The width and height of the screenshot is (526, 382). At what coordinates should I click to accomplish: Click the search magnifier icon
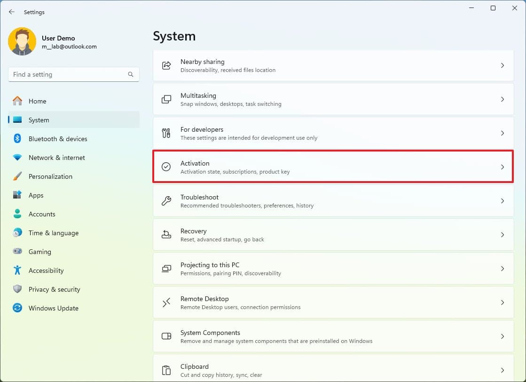(x=131, y=74)
